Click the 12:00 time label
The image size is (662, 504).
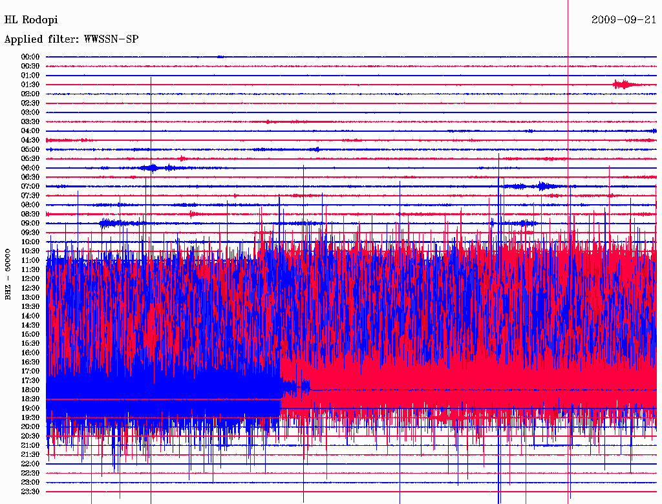click(30, 278)
